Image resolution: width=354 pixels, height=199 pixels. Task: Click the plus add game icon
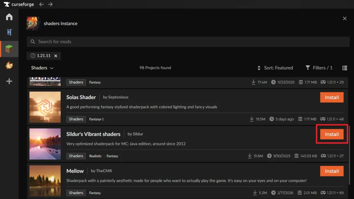[9, 81]
